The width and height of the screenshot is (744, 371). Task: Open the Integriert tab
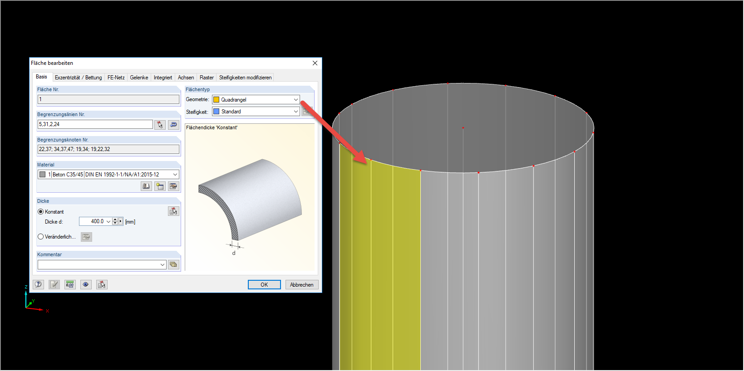coord(163,78)
